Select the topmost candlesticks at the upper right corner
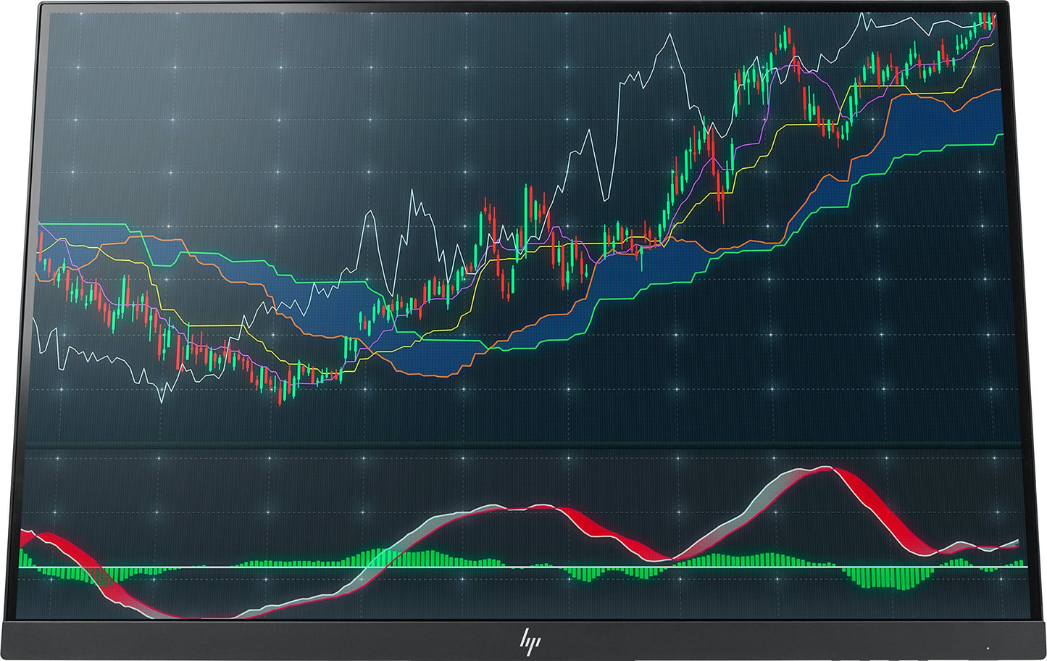The width and height of the screenshot is (1047, 661). click(987, 20)
